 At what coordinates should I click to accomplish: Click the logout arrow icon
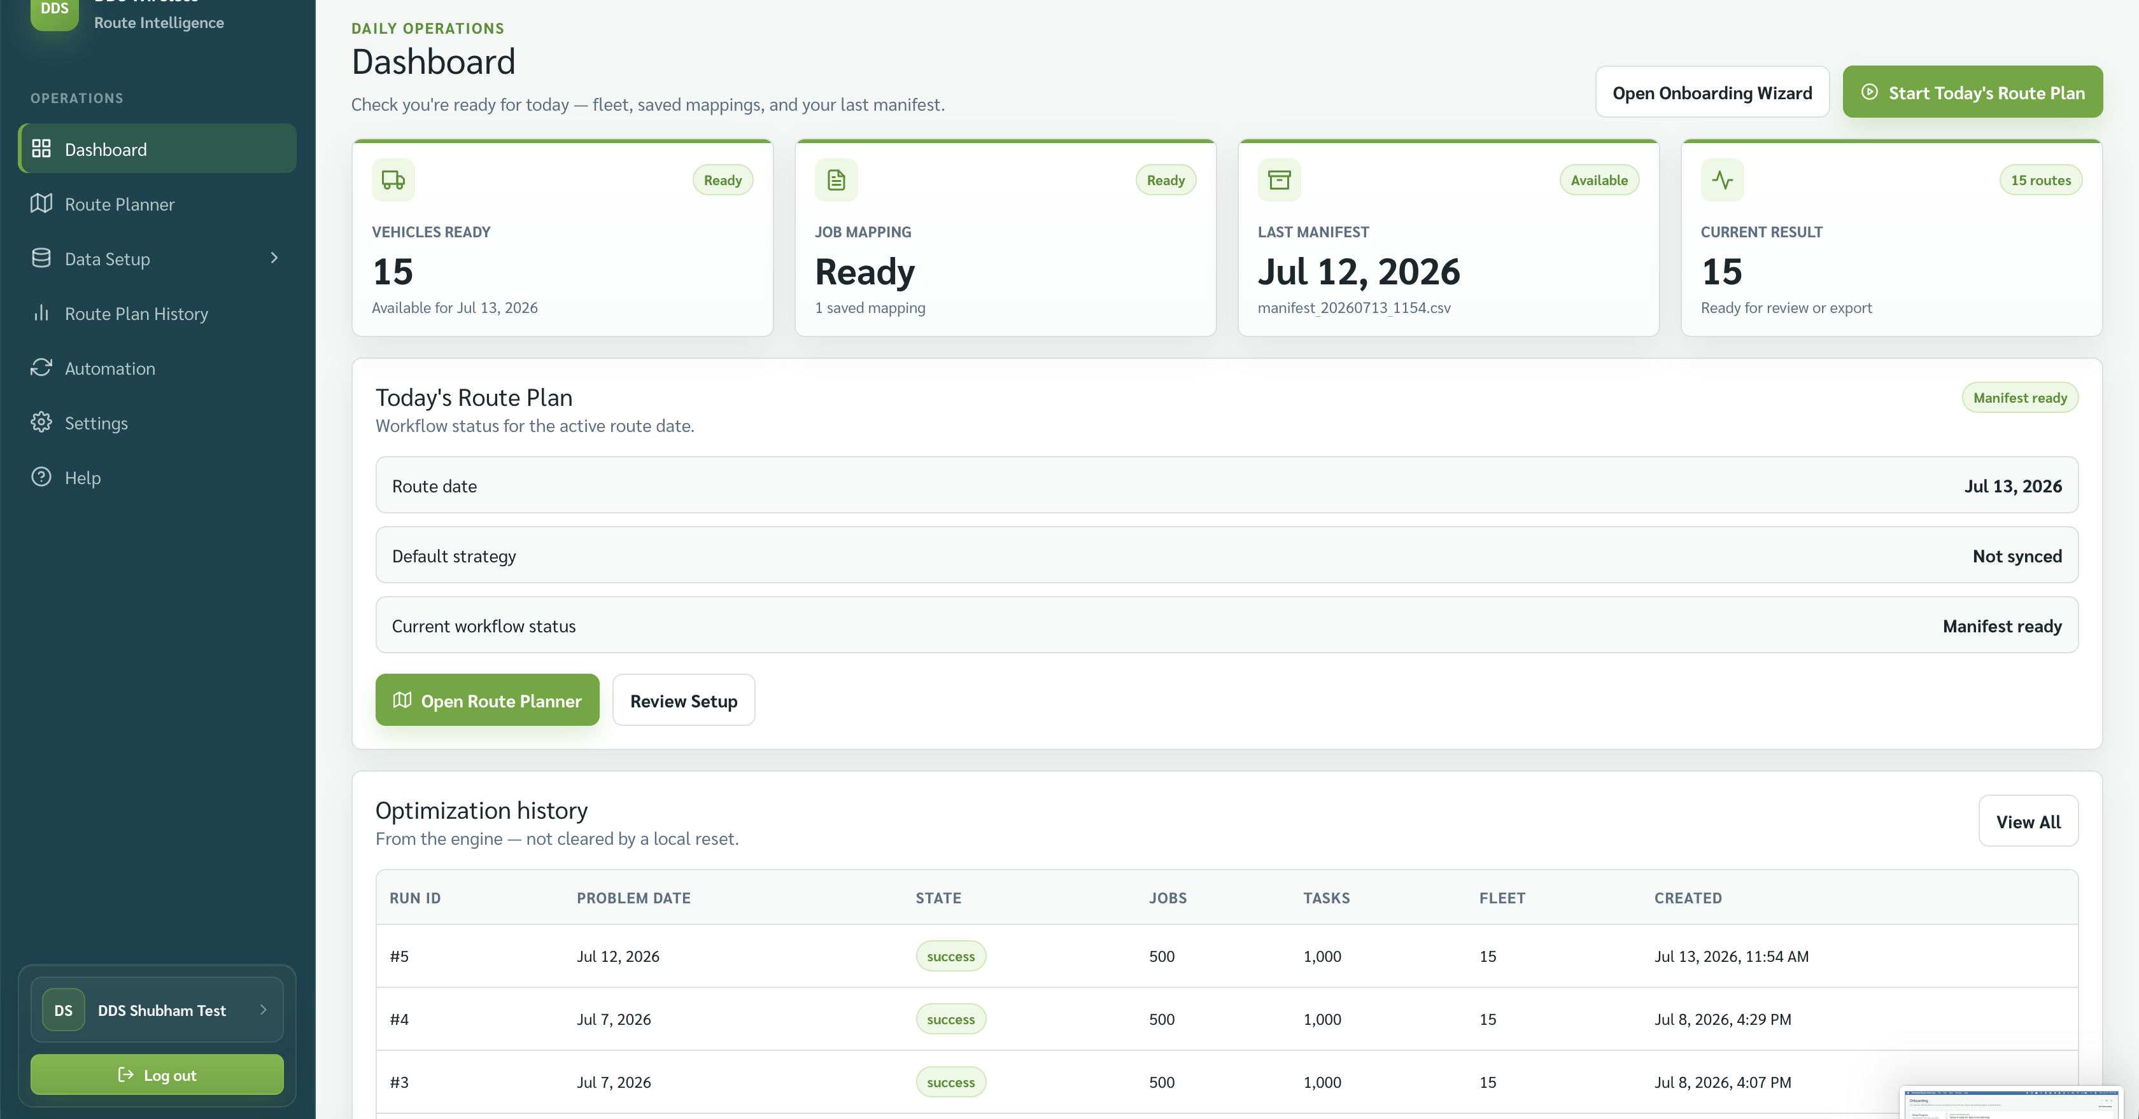[x=126, y=1075]
